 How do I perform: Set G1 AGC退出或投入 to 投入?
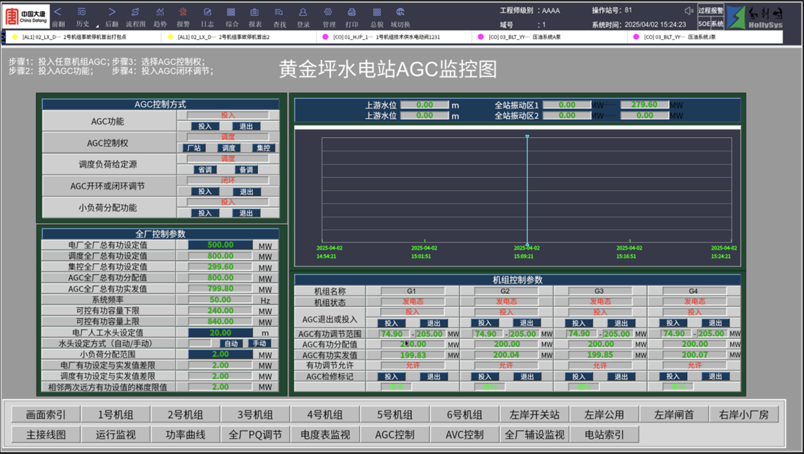click(391, 323)
